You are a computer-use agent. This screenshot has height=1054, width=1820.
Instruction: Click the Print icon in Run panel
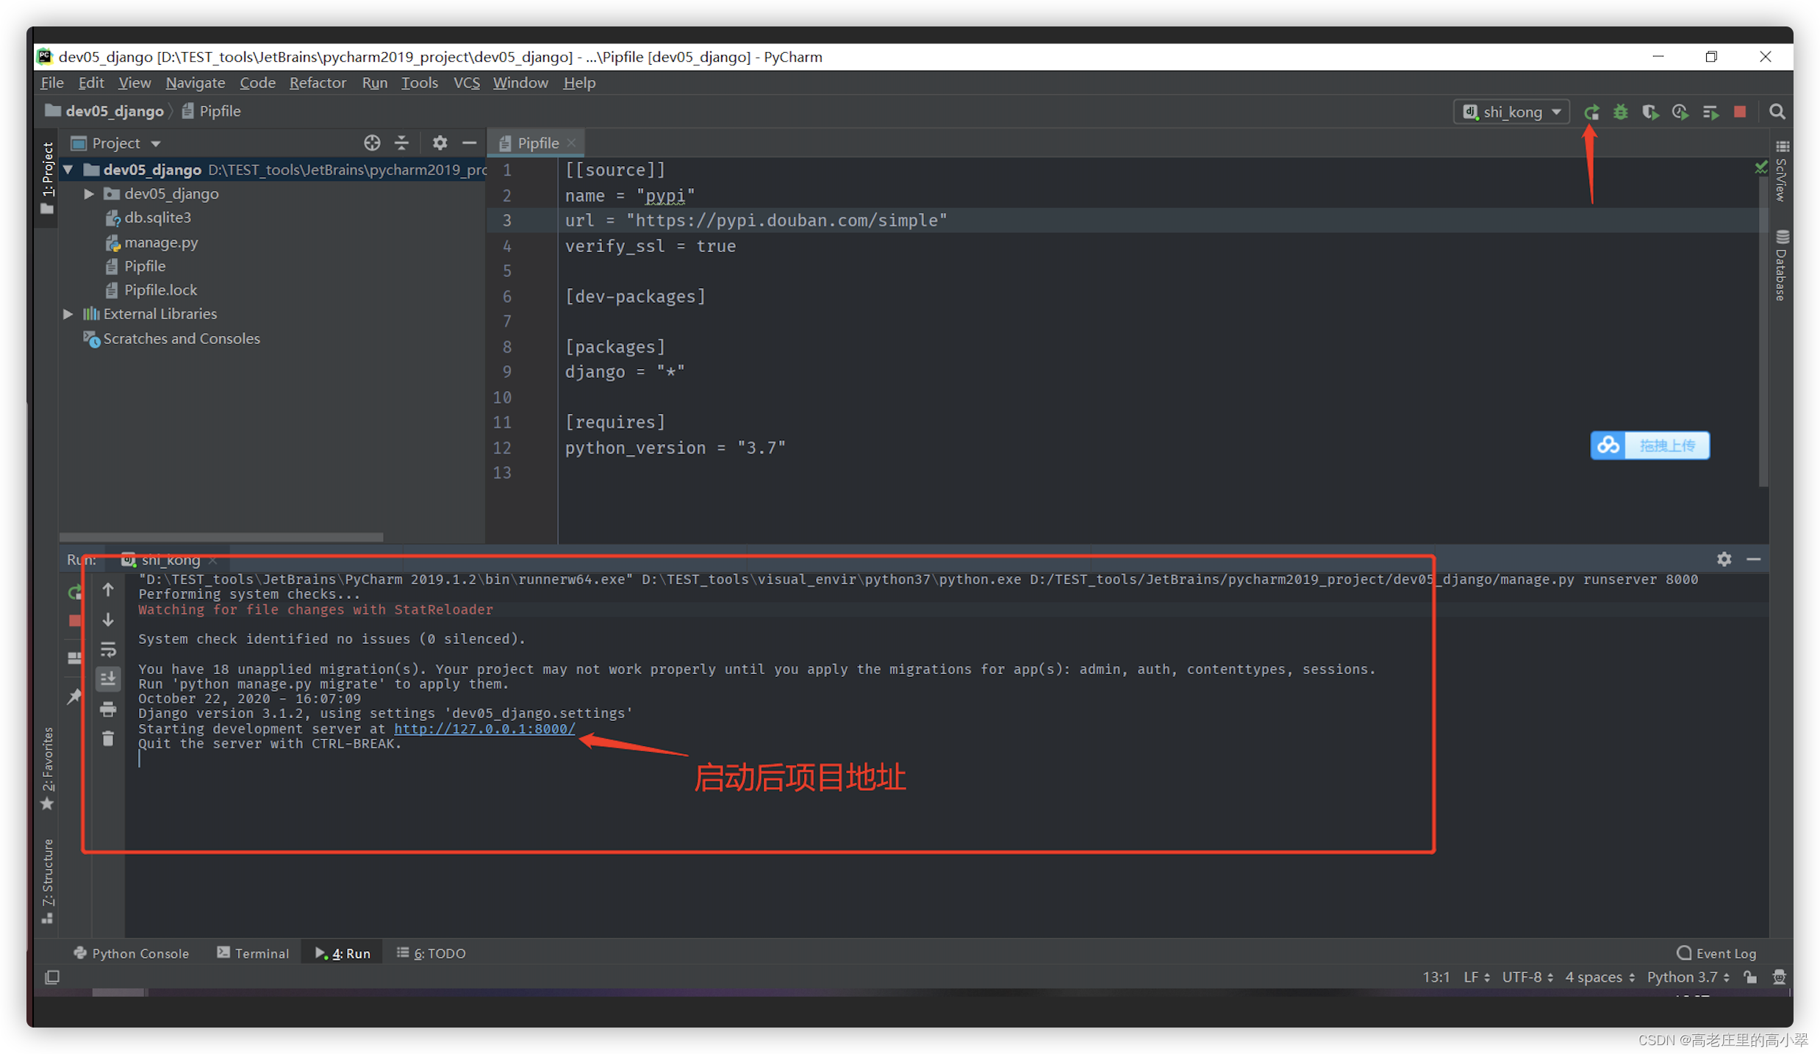point(108,709)
